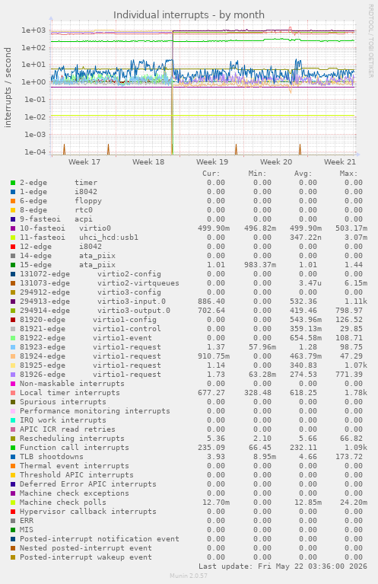Viewport: 378px width, 584px height.
Task: Click the Max: column header
Action: point(348,174)
